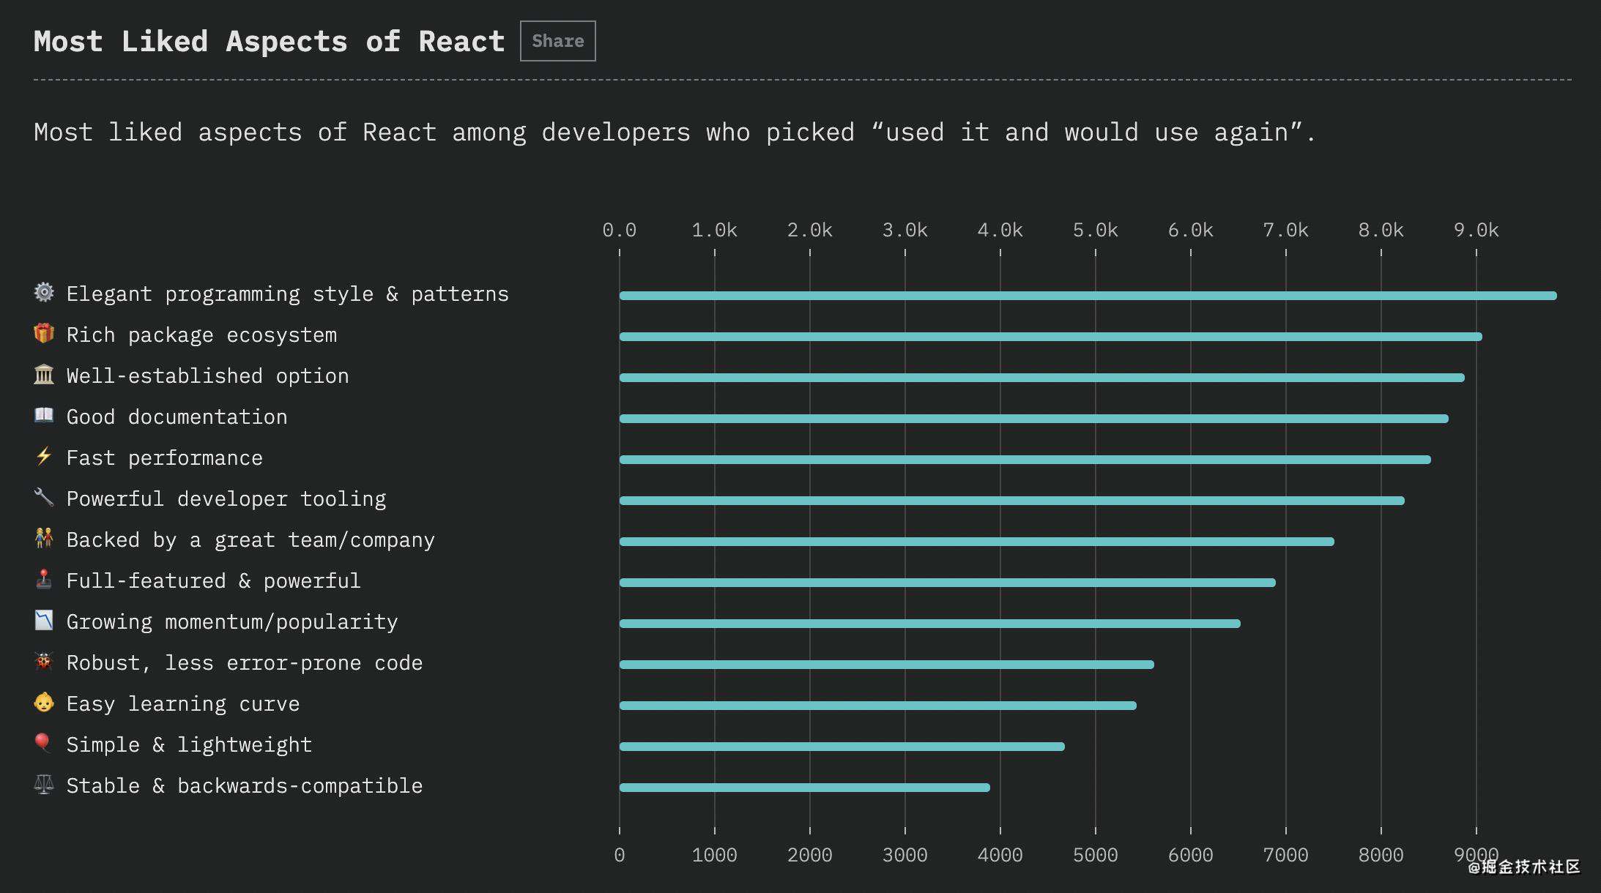Click the 'Growing momentum/popularity' label
The height and width of the screenshot is (893, 1601).
[232, 622]
